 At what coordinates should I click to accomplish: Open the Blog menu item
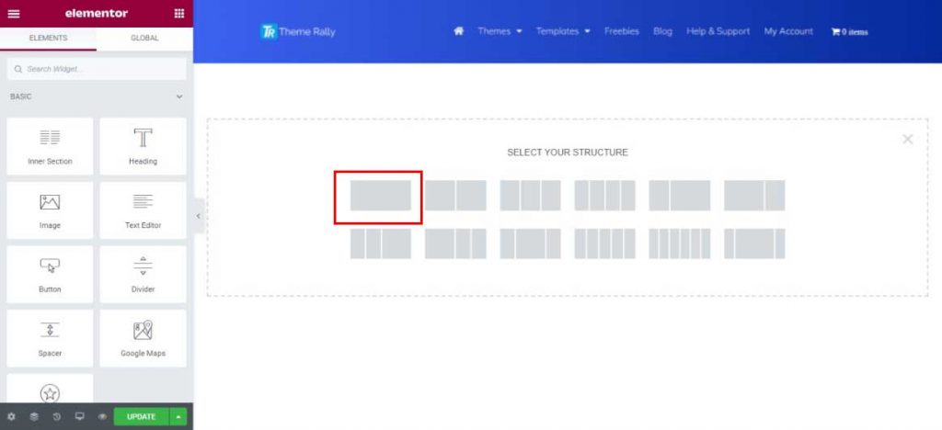coord(662,31)
